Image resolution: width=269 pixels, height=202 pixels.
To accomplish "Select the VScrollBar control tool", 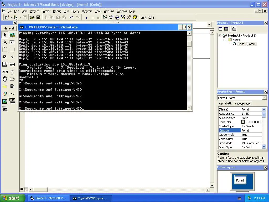I will pyautogui.click(x=12, y=72).
